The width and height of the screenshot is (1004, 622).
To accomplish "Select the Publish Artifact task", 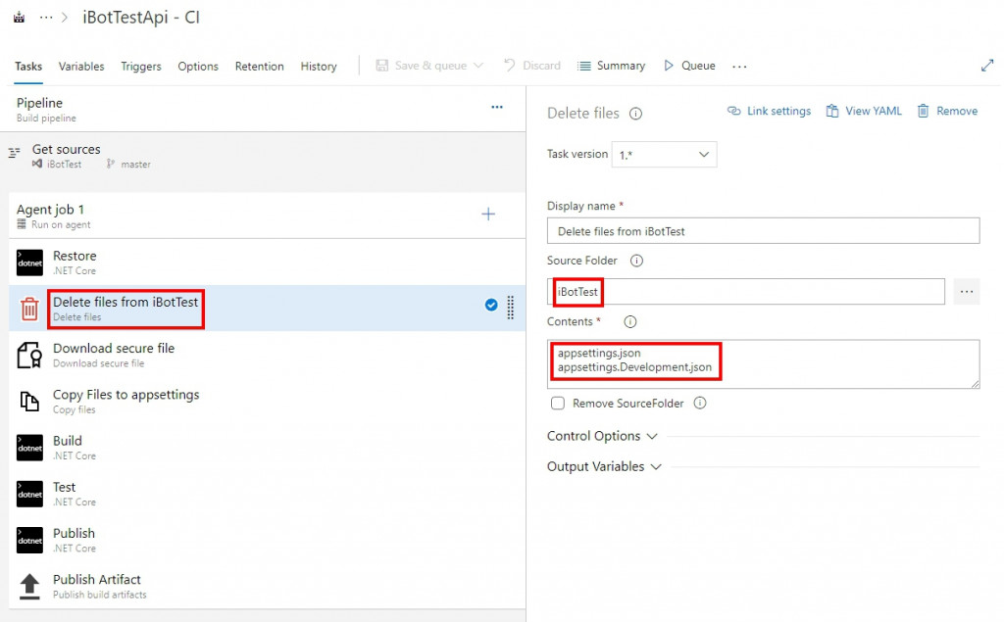I will 267,586.
